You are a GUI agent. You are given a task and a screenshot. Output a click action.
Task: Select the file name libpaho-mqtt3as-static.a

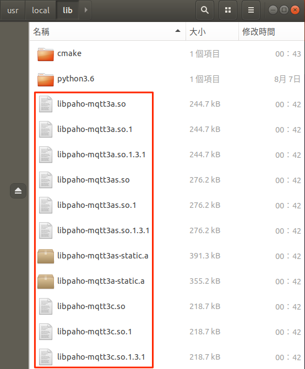[103, 256]
